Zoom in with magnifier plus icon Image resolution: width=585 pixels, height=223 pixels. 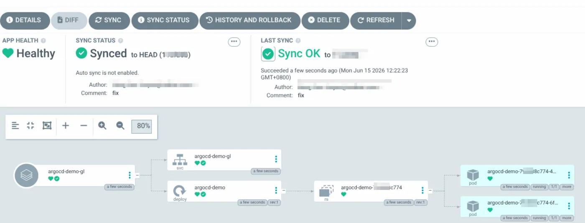point(102,126)
